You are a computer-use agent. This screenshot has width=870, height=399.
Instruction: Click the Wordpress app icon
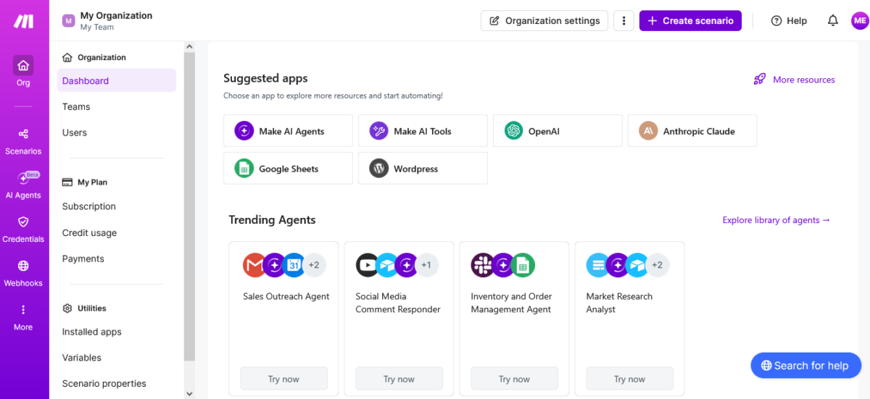(x=379, y=169)
